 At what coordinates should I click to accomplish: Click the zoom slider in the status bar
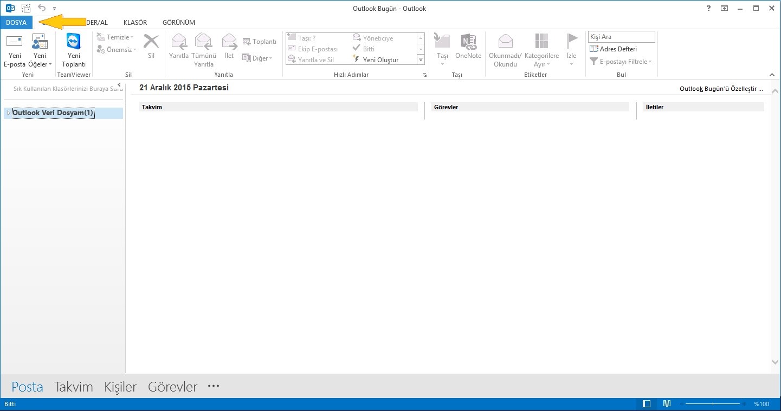click(x=713, y=404)
